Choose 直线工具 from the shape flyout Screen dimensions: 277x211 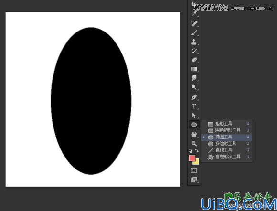227,150
